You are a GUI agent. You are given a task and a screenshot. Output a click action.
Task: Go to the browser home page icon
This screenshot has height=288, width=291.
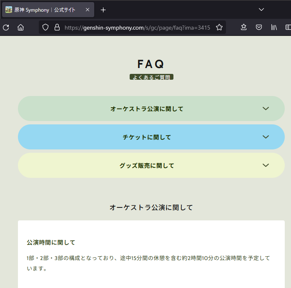20,28
